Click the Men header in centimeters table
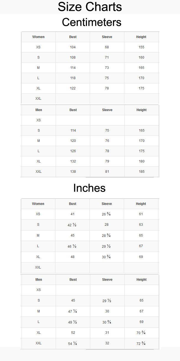The width and height of the screenshot is (180, 361). (39, 110)
